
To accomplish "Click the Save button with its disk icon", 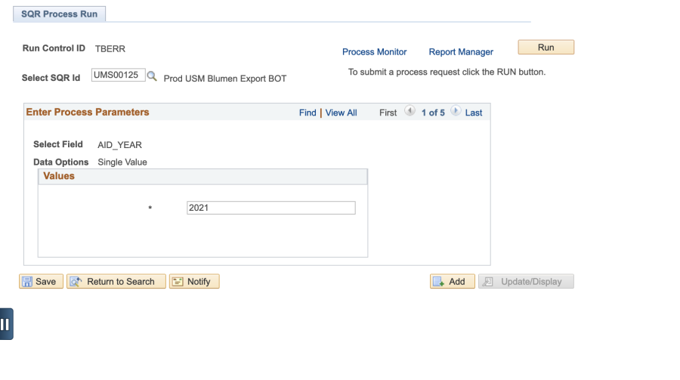I will click(x=42, y=282).
